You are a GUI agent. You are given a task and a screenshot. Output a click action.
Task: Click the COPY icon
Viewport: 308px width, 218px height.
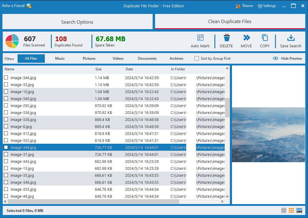(x=265, y=38)
